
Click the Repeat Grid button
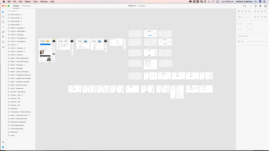[x=244, y=17]
